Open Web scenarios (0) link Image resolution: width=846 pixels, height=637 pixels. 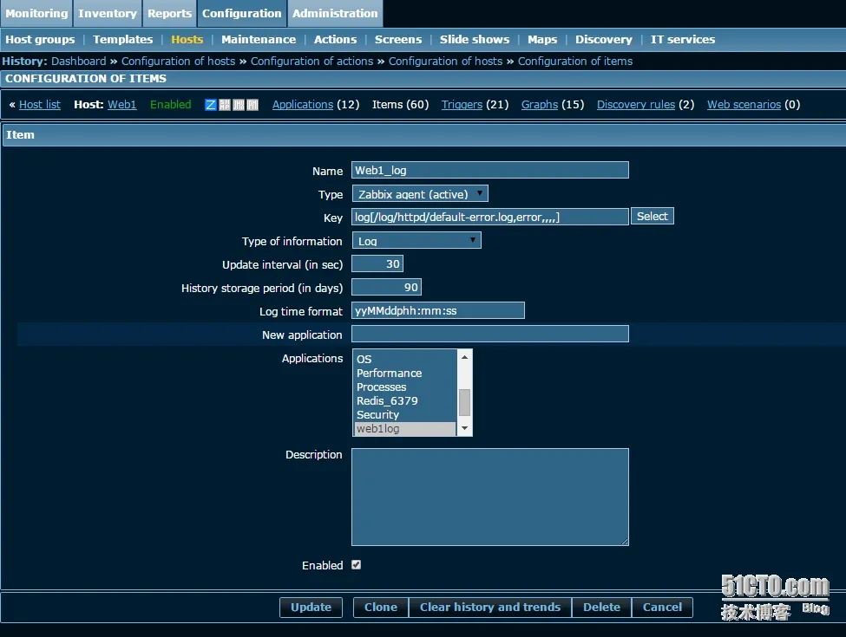tap(744, 105)
